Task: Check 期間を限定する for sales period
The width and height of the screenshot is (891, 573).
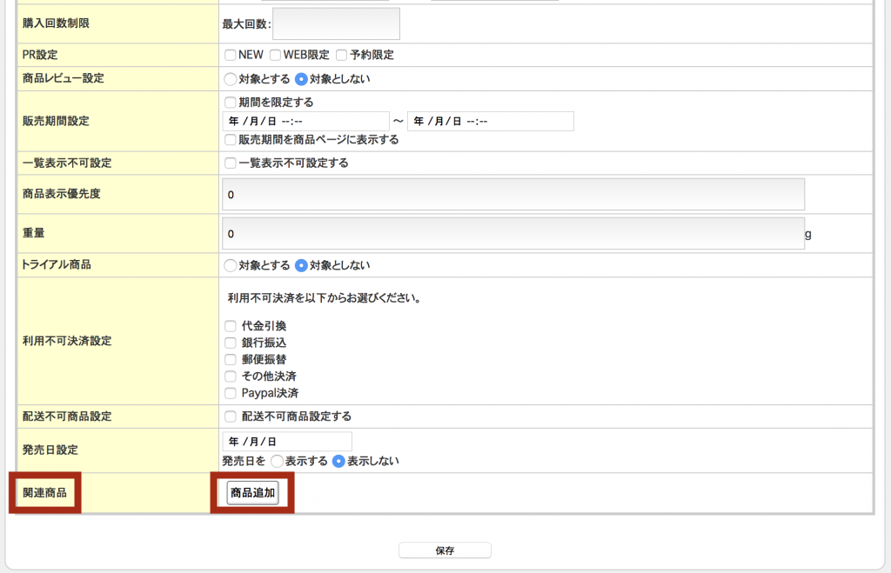Action: pos(230,102)
